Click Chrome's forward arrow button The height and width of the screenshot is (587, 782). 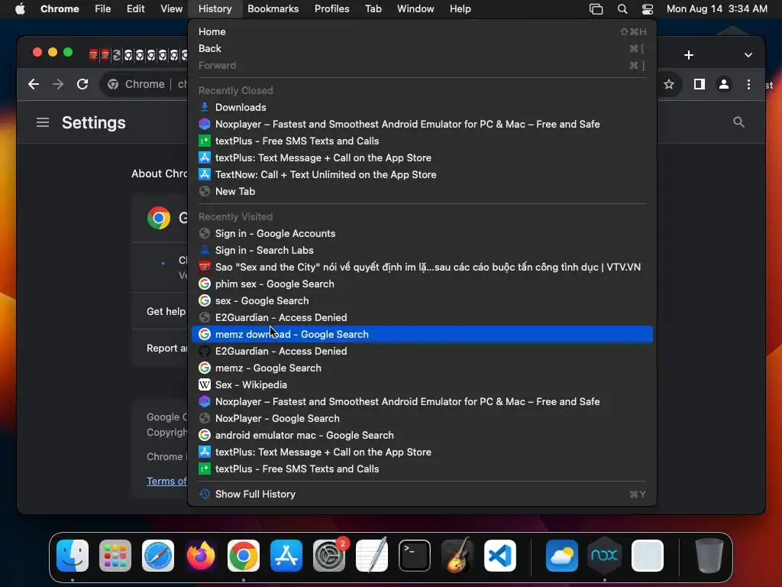coord(58,84)
